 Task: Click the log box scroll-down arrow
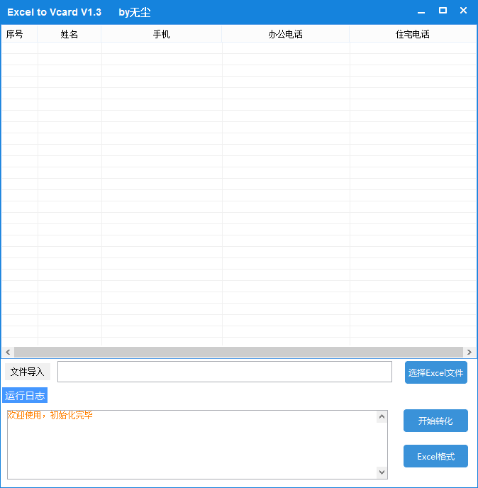click(x=382, y=472)
